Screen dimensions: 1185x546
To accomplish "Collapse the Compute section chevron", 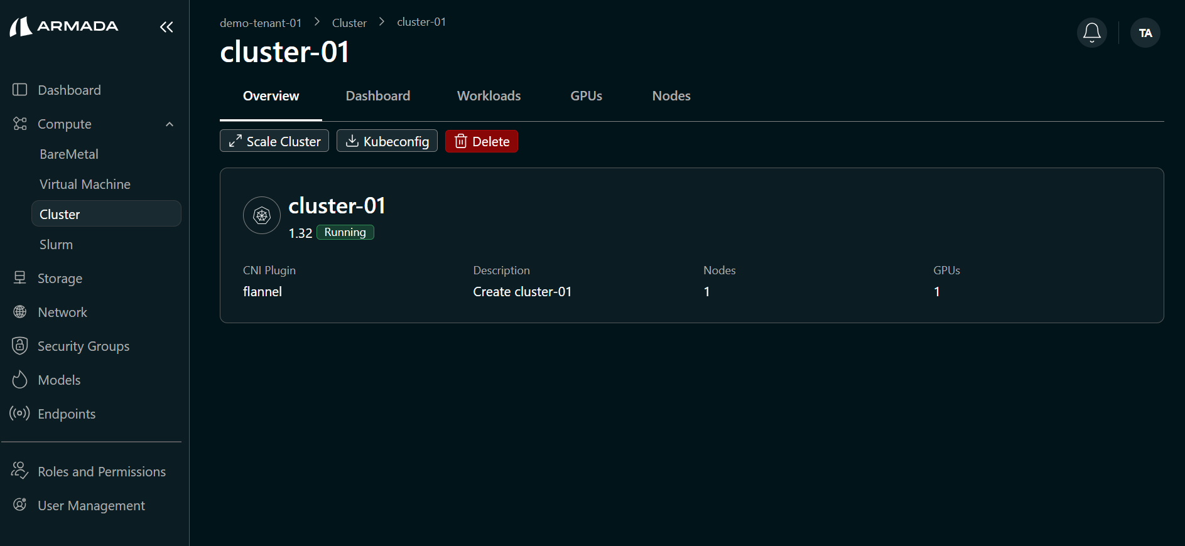I will tap(170, 124).
